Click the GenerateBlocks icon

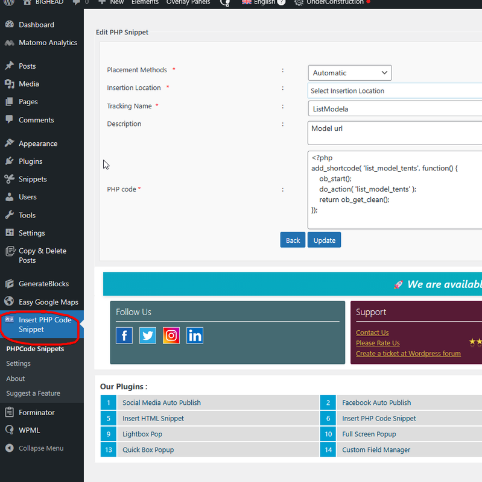[10, 283]
